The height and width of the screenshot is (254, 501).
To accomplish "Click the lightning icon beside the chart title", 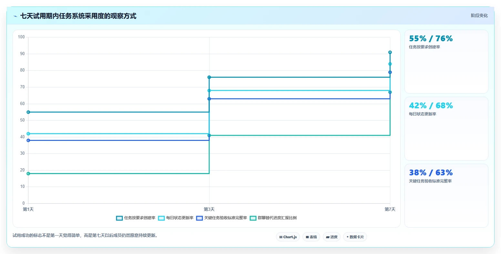I will click(15, 16).
